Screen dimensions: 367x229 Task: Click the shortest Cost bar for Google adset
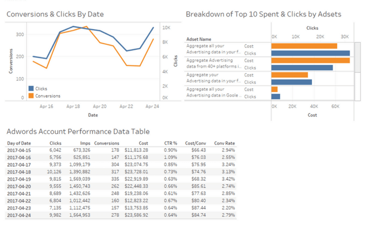(x=274, y=89)
